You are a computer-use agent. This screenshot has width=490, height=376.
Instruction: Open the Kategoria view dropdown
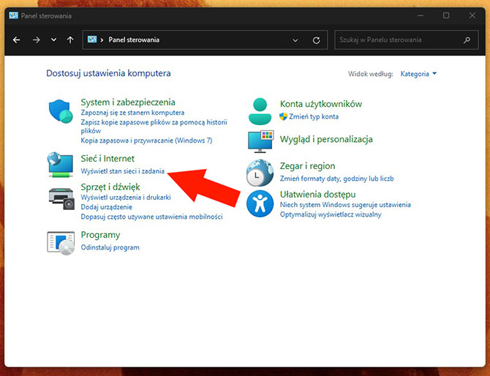pos(418,74)
